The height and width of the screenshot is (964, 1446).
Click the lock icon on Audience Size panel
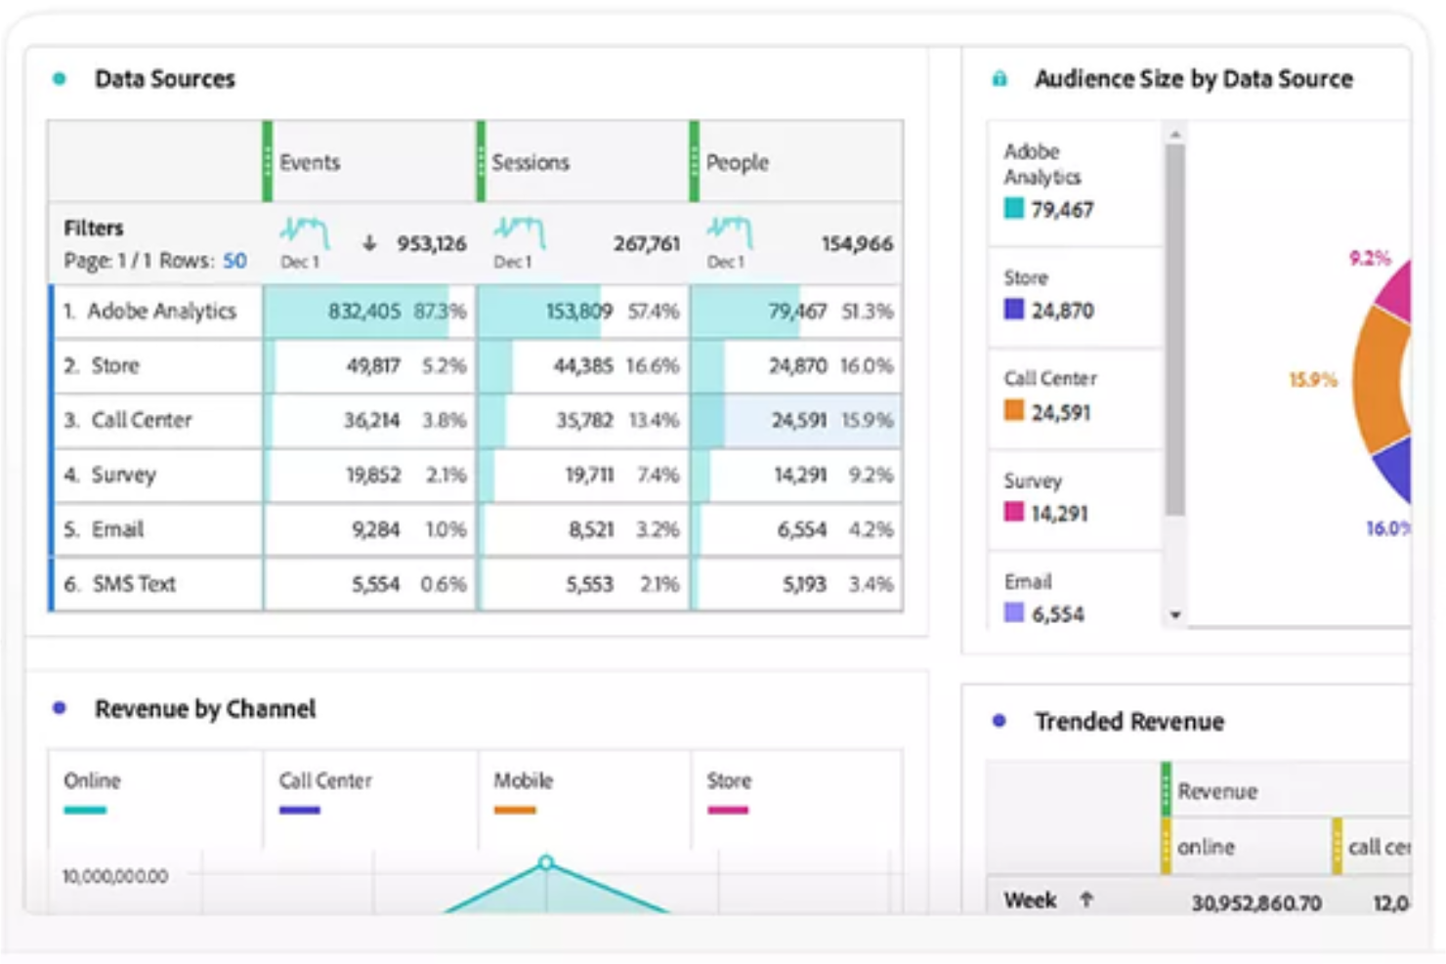999,78
